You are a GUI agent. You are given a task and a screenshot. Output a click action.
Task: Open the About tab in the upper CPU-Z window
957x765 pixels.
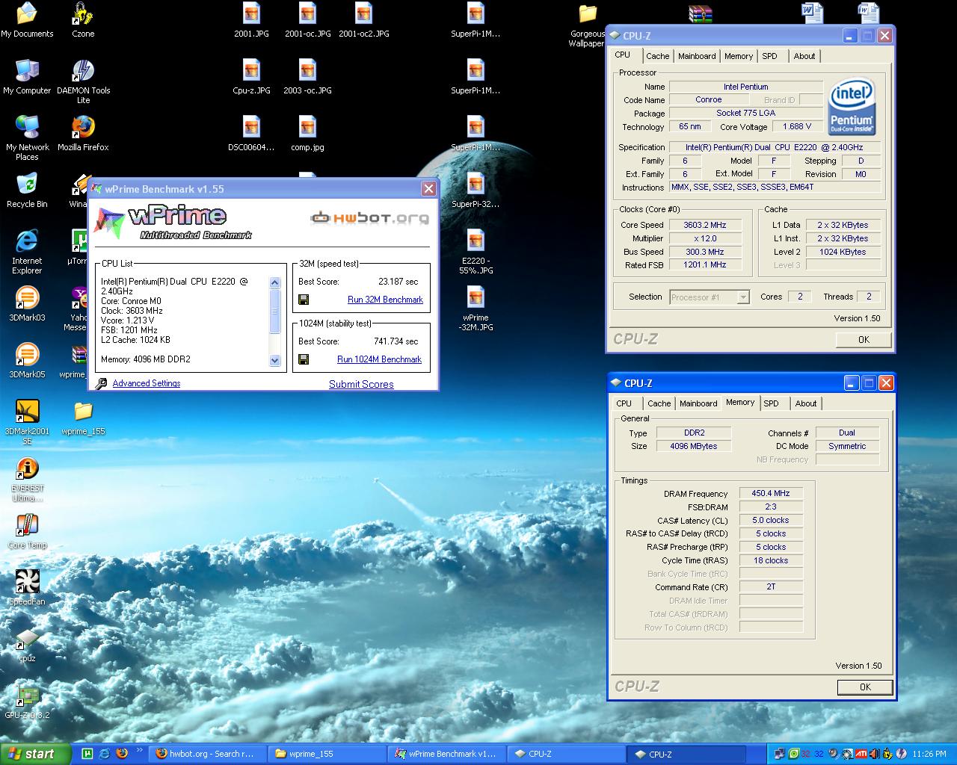coord(804,56)
